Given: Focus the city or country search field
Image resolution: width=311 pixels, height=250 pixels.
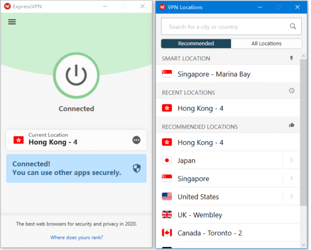Looking at the screenshot, I should tap(231, 26).
